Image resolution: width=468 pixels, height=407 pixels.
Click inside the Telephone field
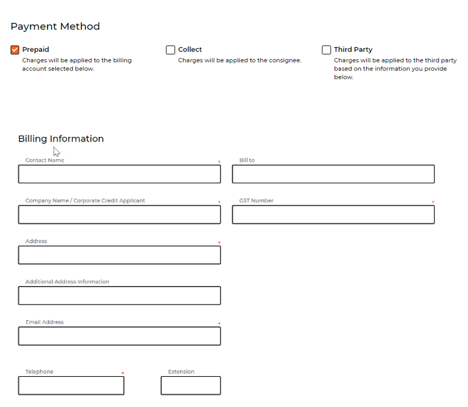coord(71,386)
